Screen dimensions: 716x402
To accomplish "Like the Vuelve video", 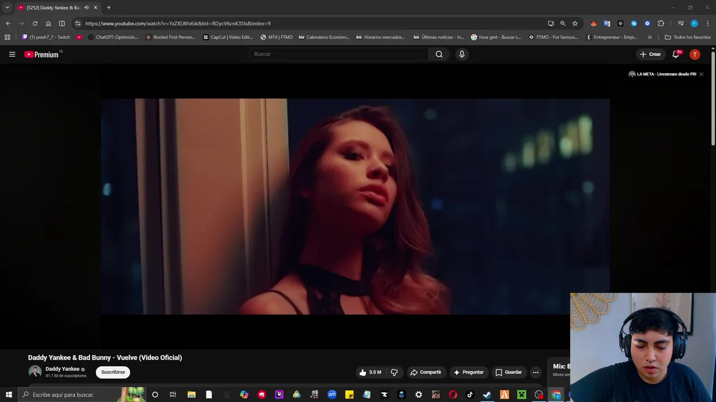I will click(370, 372).
